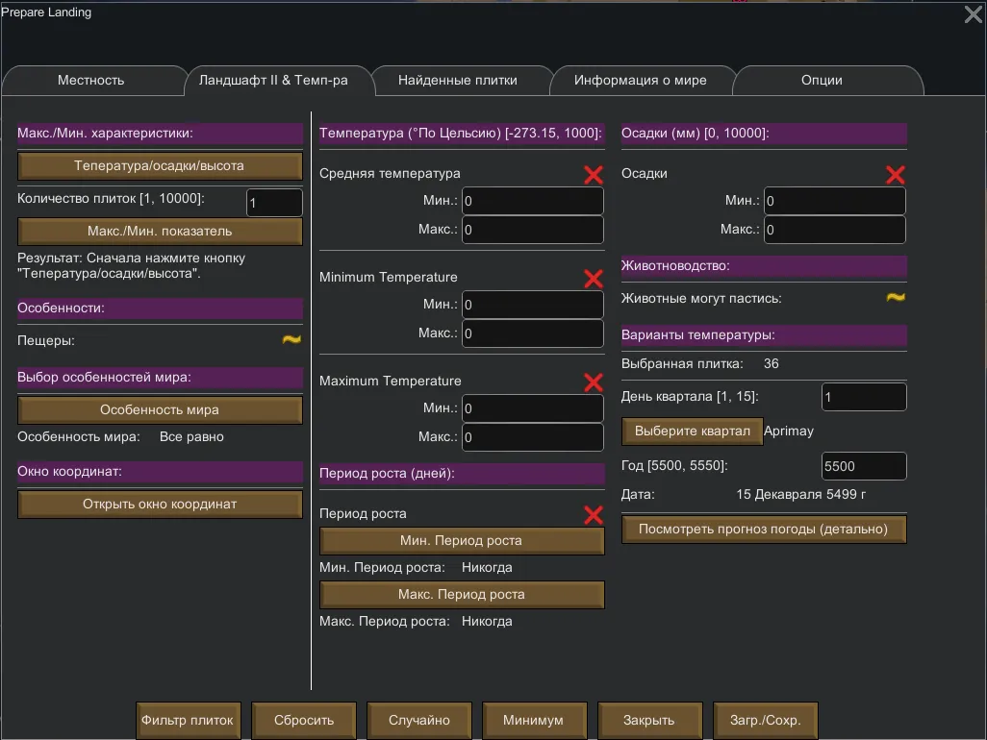This screenshot has width=987, height=740.
Task: Toggle the red X for Maximum Temperature
Action: (x=594, y=382)
